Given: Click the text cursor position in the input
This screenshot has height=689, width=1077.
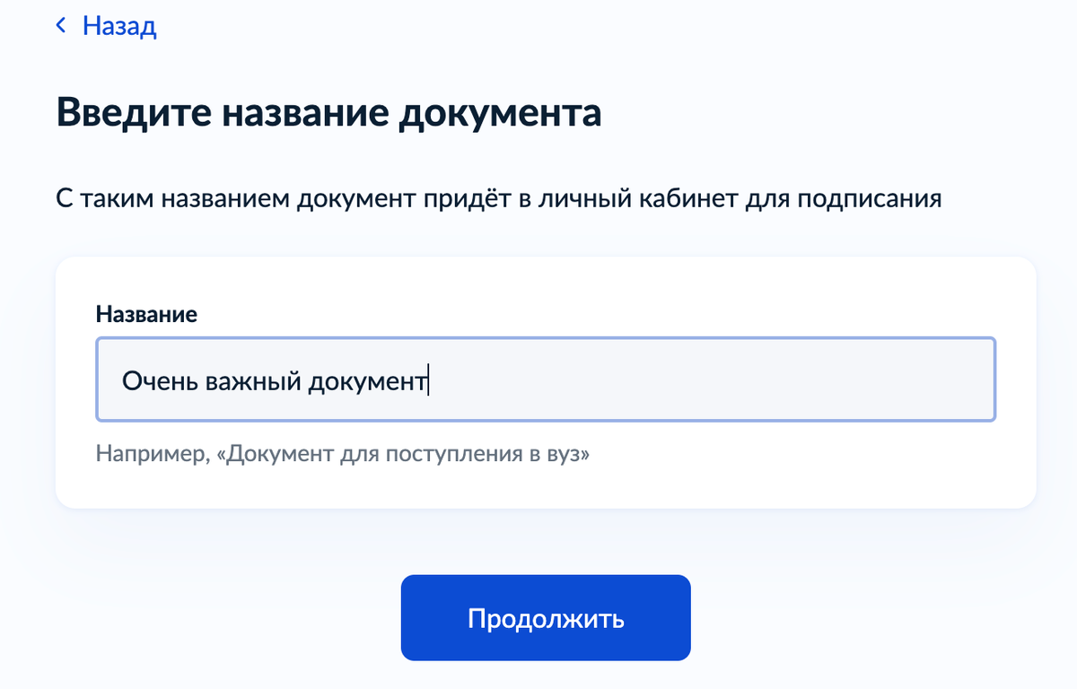Looking at the screenshot, I should point(429,379).
